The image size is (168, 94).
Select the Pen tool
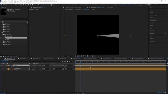click(x=23, y=5)
